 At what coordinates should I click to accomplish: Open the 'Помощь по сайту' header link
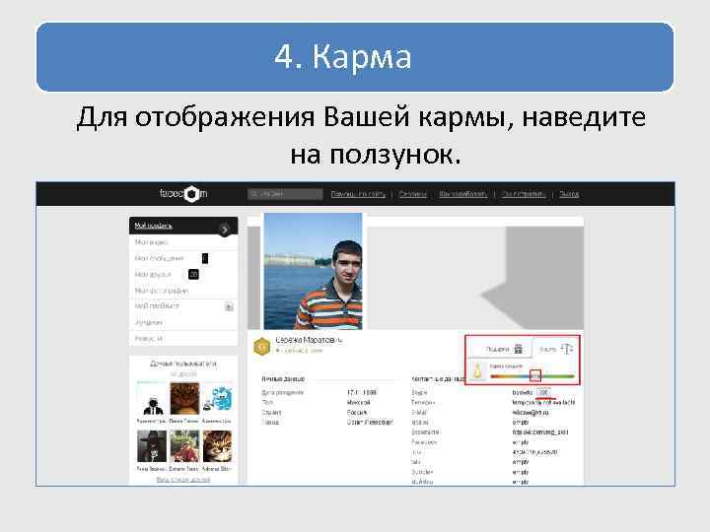tap(358, 194)
